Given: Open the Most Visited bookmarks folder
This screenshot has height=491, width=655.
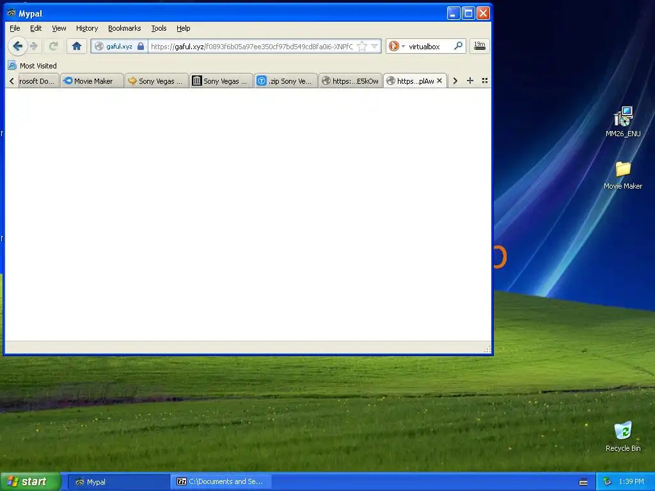Looking at the screenshot, I should point(33,66).
